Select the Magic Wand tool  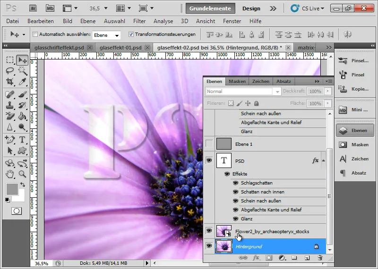coord(22,71)
